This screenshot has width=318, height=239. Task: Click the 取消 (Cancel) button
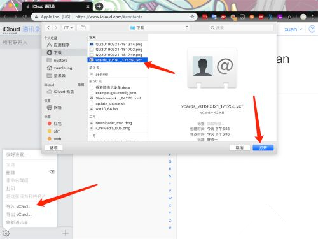tap(240, 148)
